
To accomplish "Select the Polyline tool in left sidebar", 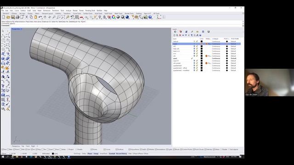I will (x=3, y=36).
